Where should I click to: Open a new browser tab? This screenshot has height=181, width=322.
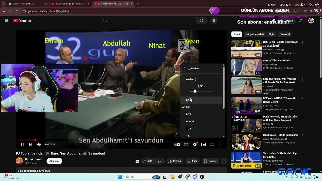[138, 4]
